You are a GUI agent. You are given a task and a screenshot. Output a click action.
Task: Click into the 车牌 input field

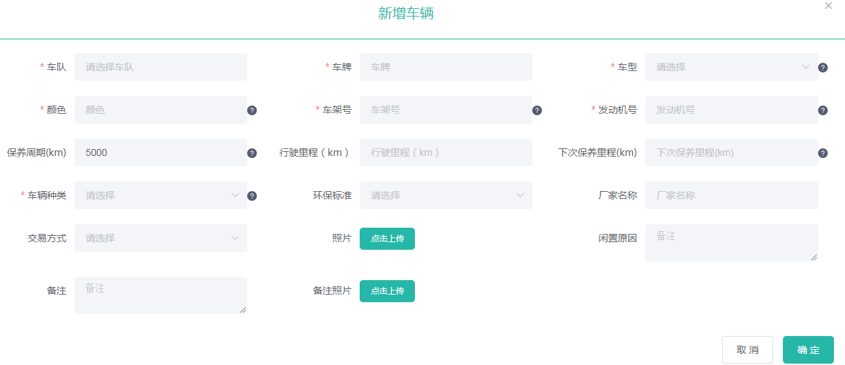[445, 67]
